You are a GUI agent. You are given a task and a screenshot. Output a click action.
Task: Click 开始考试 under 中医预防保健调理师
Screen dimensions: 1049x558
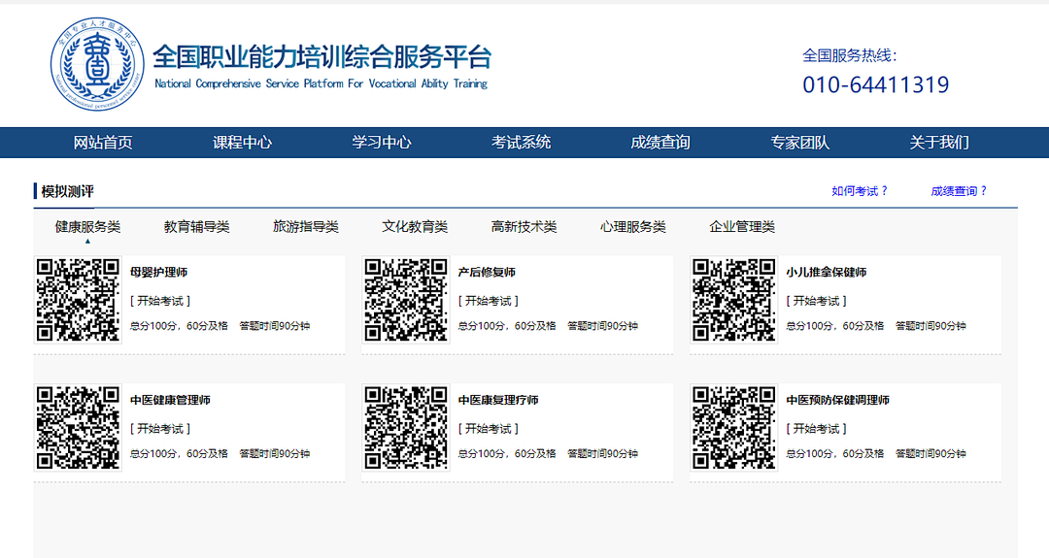coord(816,428)
